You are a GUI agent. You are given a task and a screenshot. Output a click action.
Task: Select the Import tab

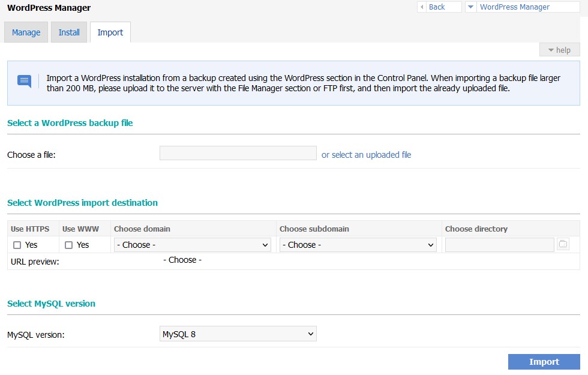point(110,32)
